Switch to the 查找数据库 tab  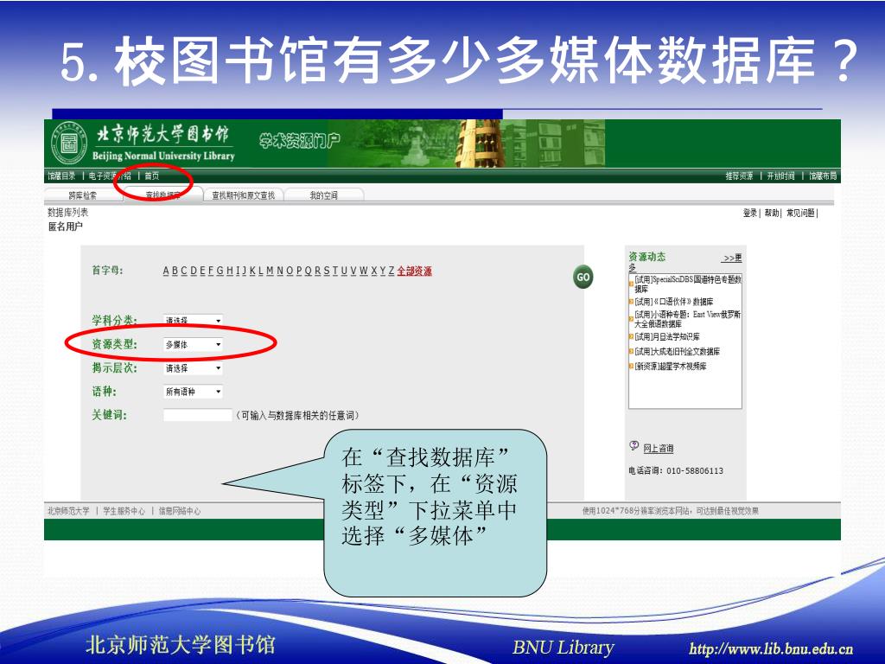coord(162,195)
